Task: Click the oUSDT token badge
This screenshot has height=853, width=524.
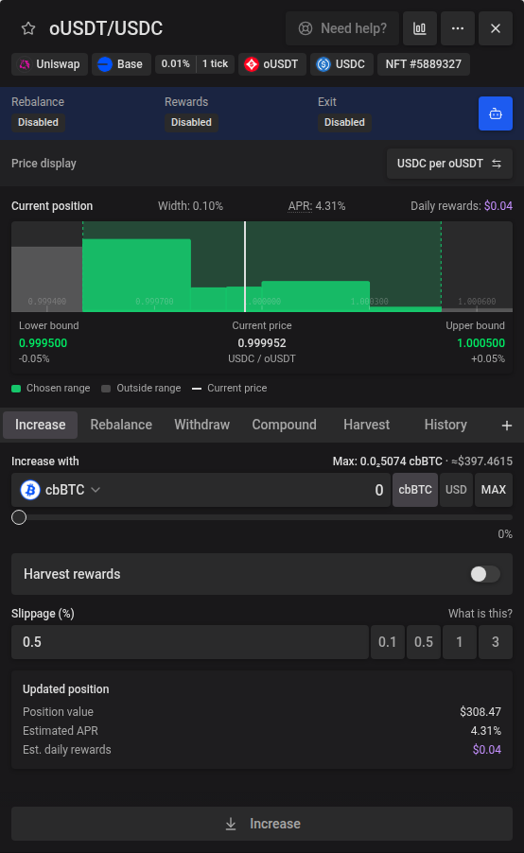Action: (x=272, y=64)
